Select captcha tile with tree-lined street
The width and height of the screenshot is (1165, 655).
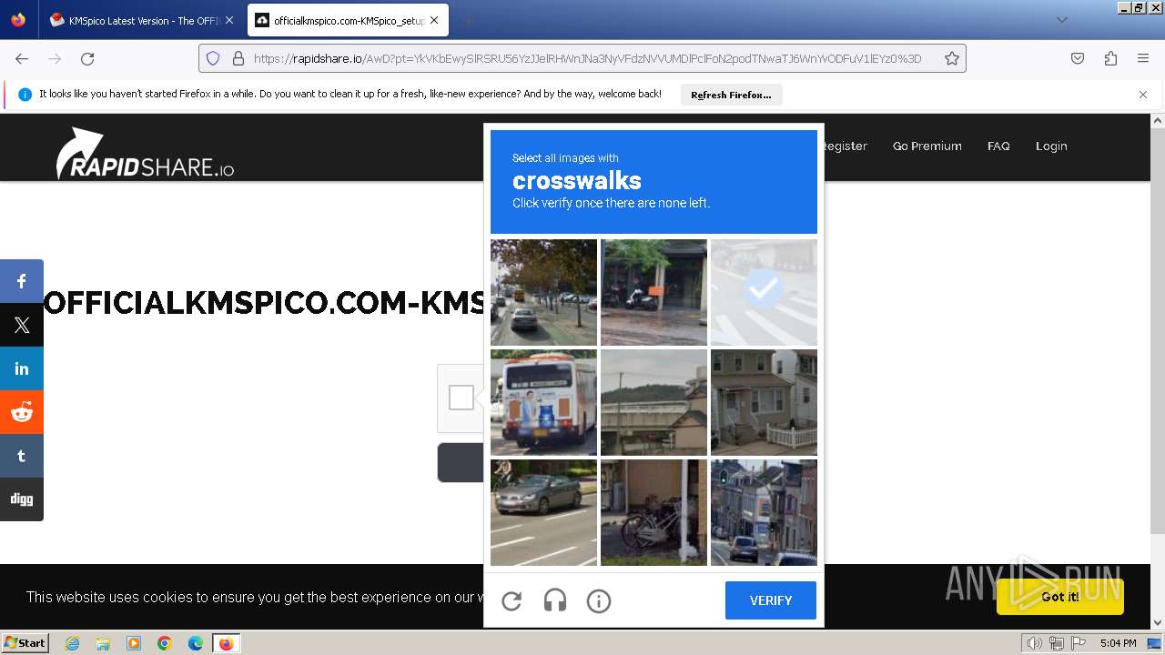[x=543, y=292]
